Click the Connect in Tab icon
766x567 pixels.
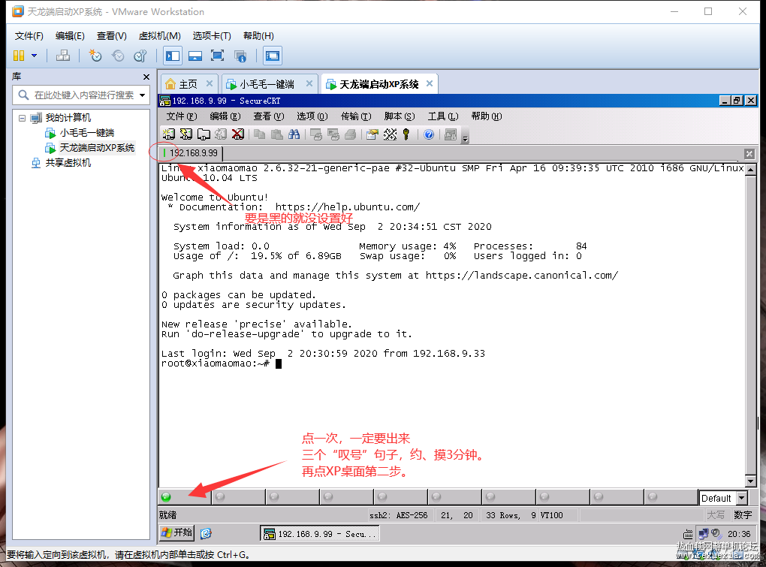point(204,134)
